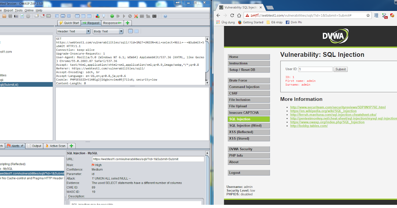Reload the DVWA page in Chrome
This screenshot has height=208, width=397.
click(232, 15)
